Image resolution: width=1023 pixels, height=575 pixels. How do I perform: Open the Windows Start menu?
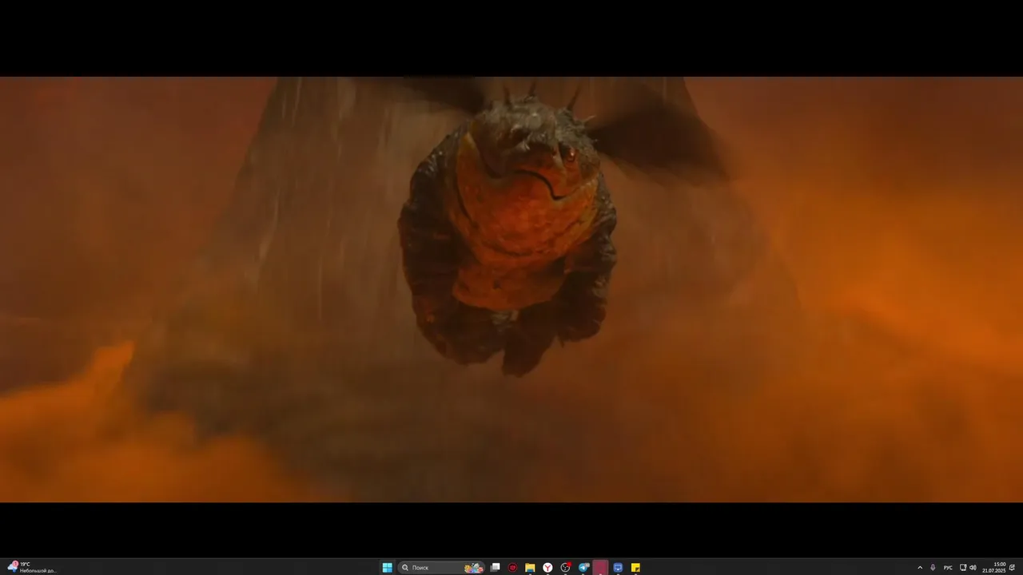pyautogui.click(x=388, y=568)
